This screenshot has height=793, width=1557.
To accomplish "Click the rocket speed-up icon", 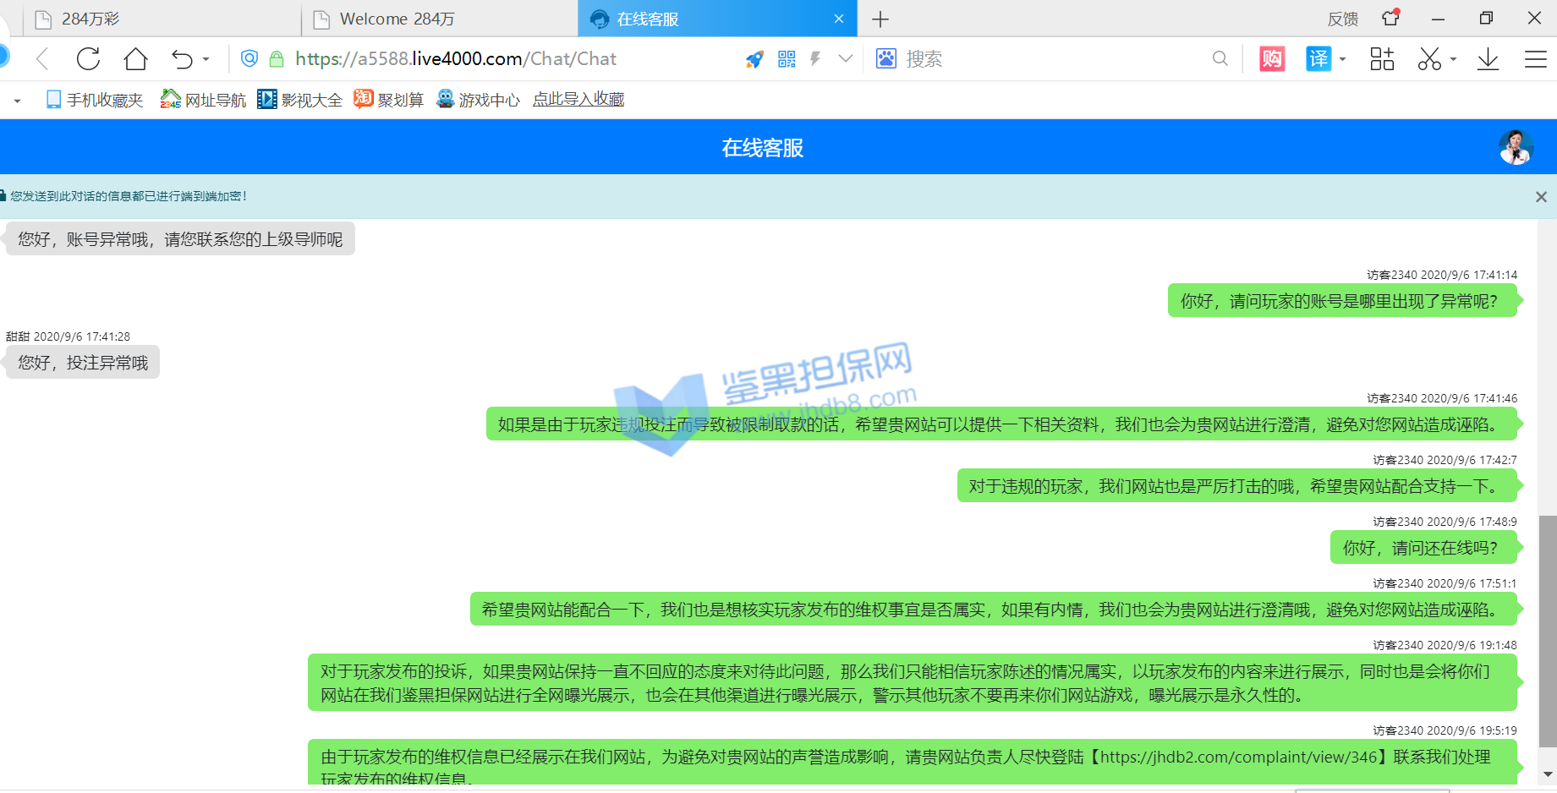I will [x=754, y=59].
